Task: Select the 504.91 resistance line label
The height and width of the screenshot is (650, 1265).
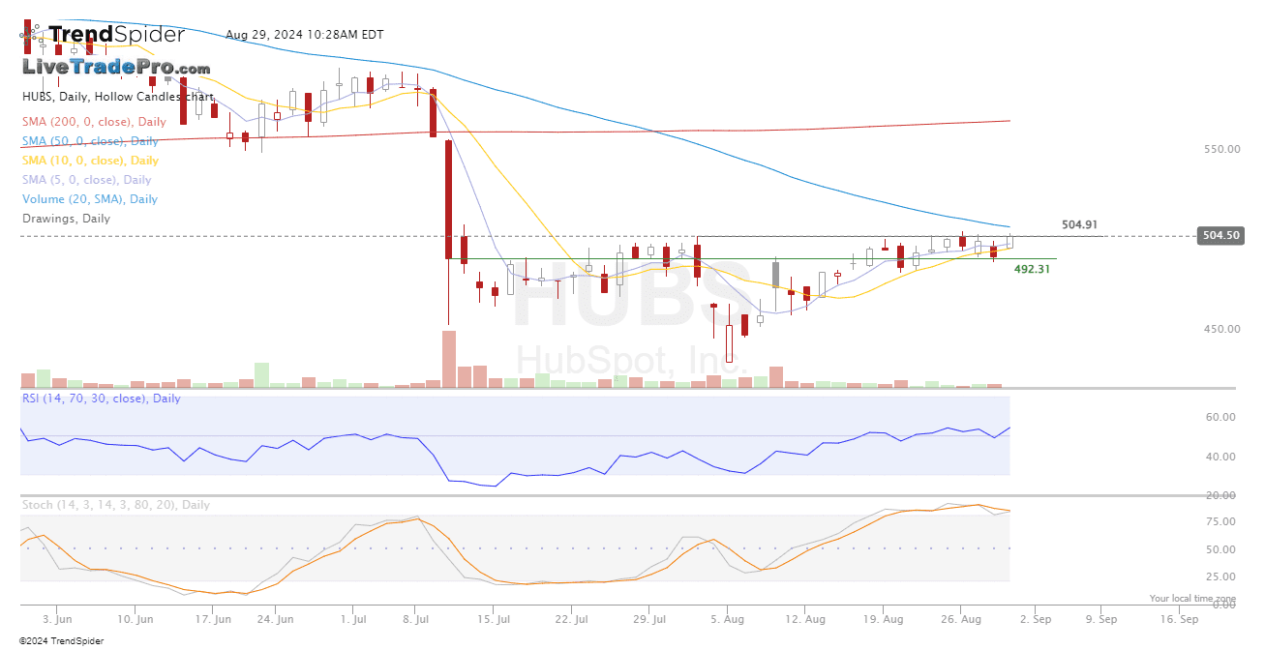Action: tap(1080, 225)
